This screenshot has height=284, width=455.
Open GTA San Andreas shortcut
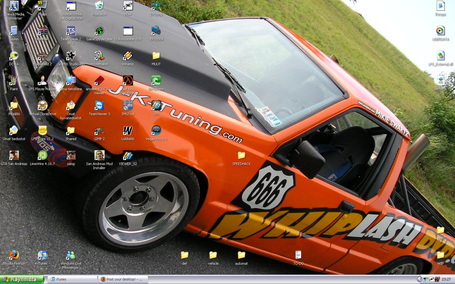tap(14, 156)
